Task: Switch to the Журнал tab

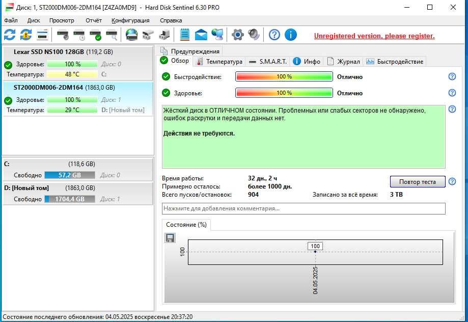Action: (x=343, y=62)
